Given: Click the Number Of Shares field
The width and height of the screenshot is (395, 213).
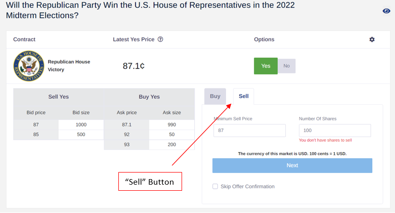Looking at the screenshot, I should (335, 131).
